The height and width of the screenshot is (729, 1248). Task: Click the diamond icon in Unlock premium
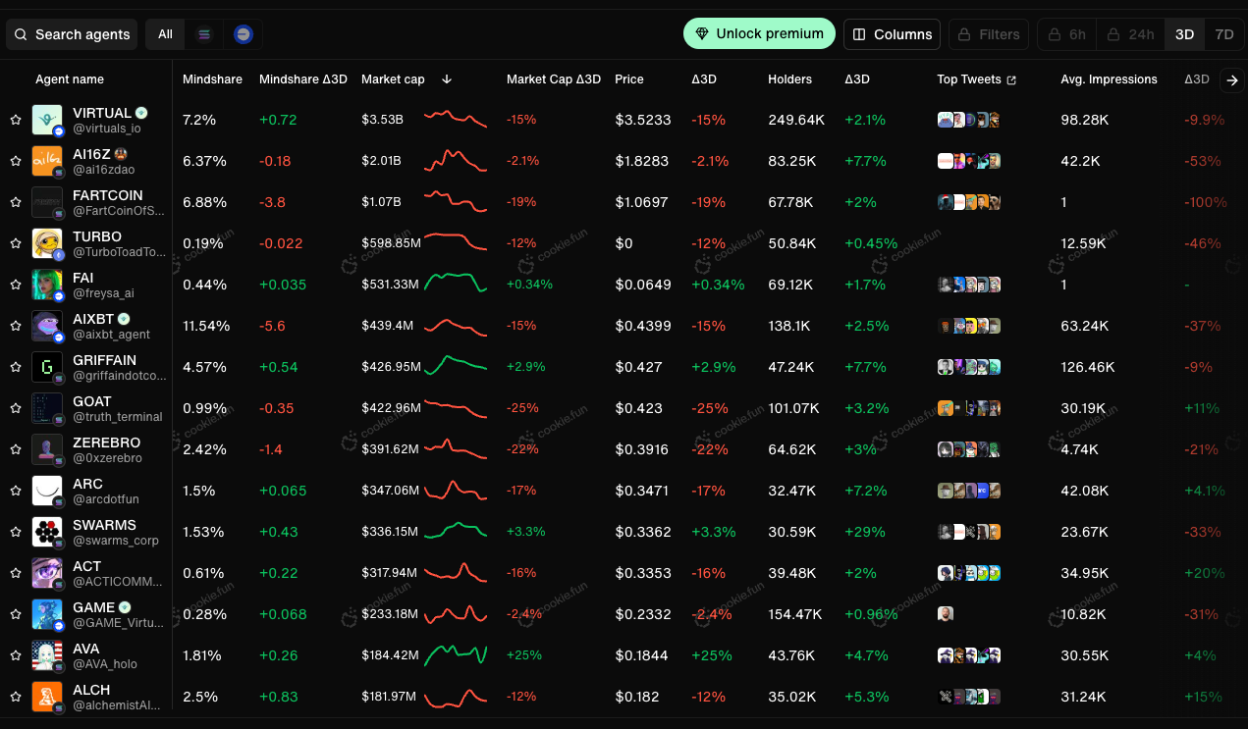click(702, 33)
